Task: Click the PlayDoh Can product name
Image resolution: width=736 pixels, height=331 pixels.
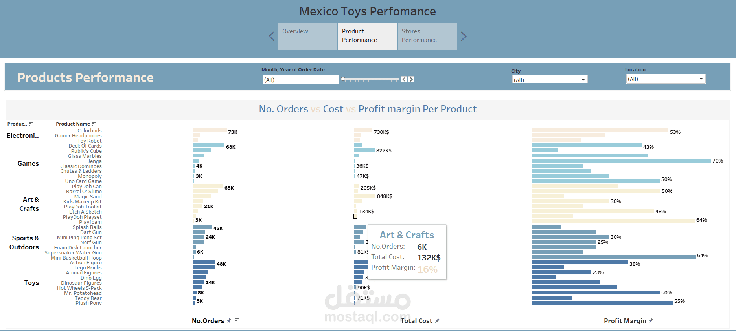Action: [x=87, y=187]
